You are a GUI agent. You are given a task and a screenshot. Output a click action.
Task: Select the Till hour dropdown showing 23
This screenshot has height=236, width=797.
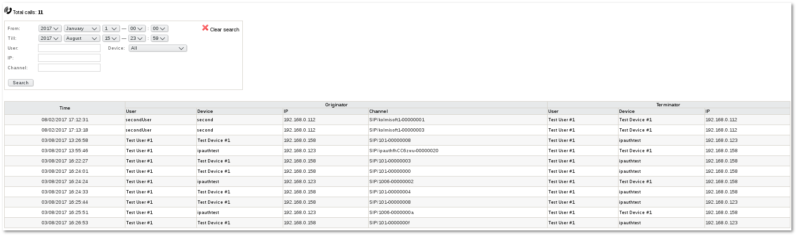pos(136,38)
